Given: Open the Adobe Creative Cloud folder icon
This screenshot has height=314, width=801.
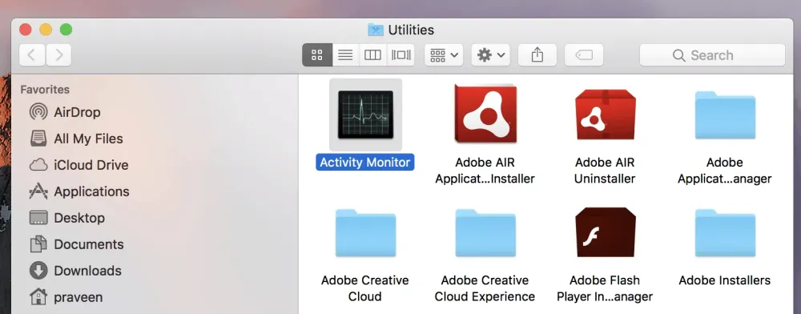Looking at the screenshot, I should coord(365,233).
